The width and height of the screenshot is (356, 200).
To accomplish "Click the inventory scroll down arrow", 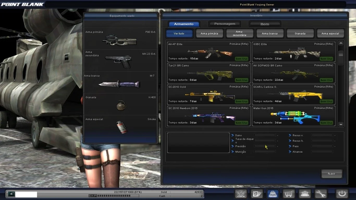I will point(341,124).
